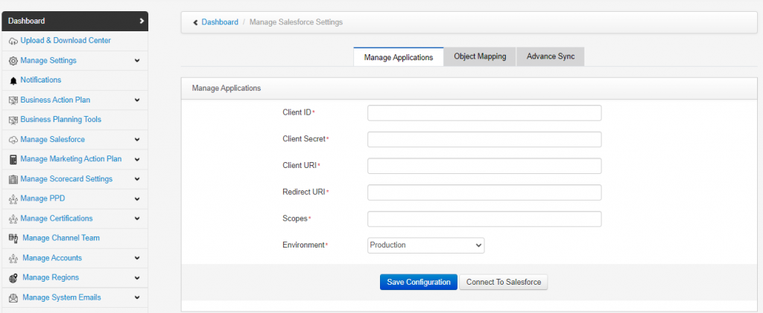Viewport: 763px width, 313px height.
Task: Open the Manage Regions sidebar link
Action: (x=51, y=277)
